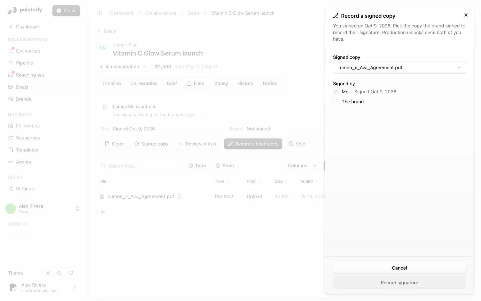Switch to the Notion tab
The height and width of the screenshot is (301, 481).
pyautogui.click(x=270, y=83)
